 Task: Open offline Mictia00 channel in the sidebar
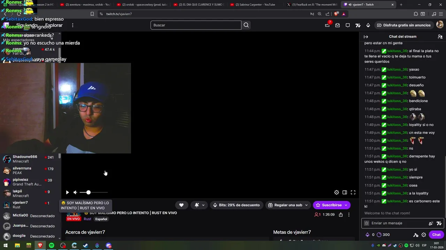tap(31, 216)
